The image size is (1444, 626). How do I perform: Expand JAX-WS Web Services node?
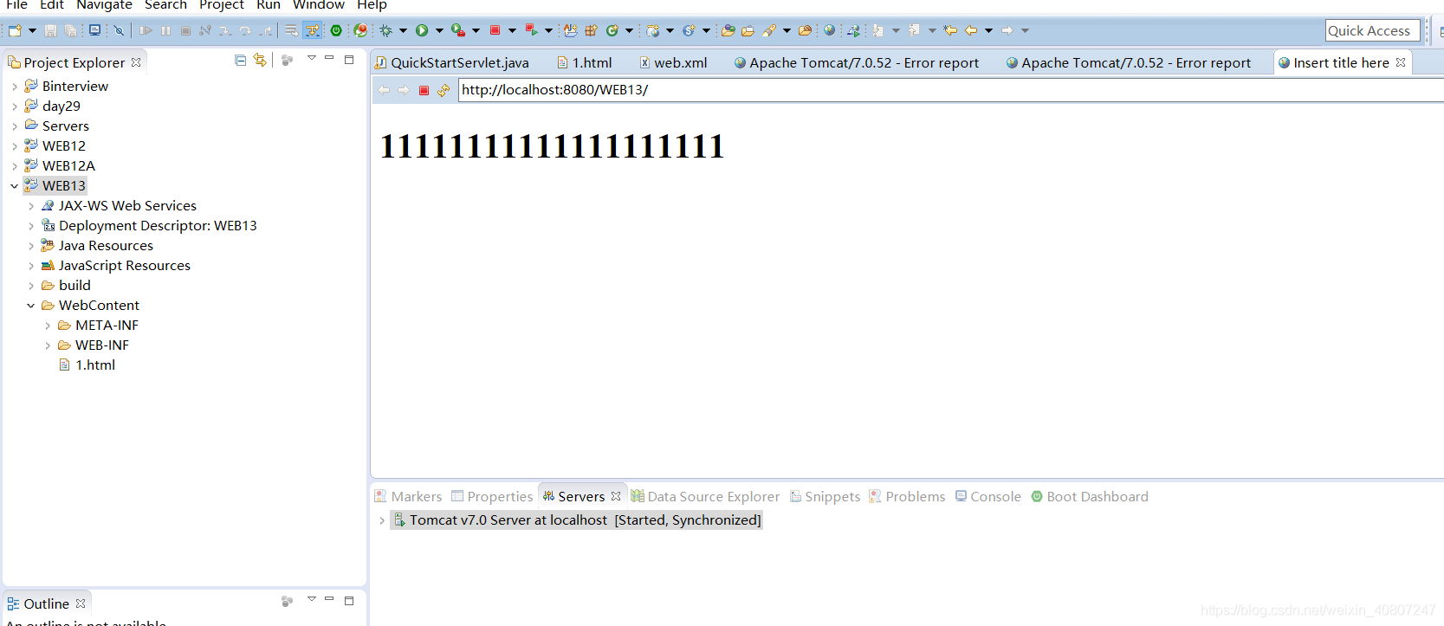click(x=31, y=205)
